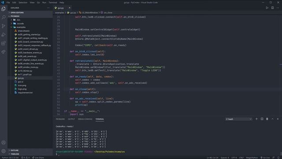The height and width of the screenshot is (159, 282).
Task: Split the editor to the right
Action: point(272,8)
